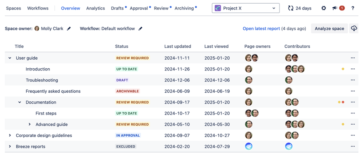The height and width of the screenshot is (157, 364).
Task: Click the ARCHIVABLE status badge
Action: [x=128, y=91]
